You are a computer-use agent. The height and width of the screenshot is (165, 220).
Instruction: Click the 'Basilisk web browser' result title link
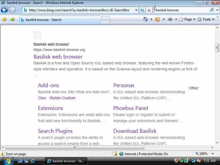tap(58, 57)
